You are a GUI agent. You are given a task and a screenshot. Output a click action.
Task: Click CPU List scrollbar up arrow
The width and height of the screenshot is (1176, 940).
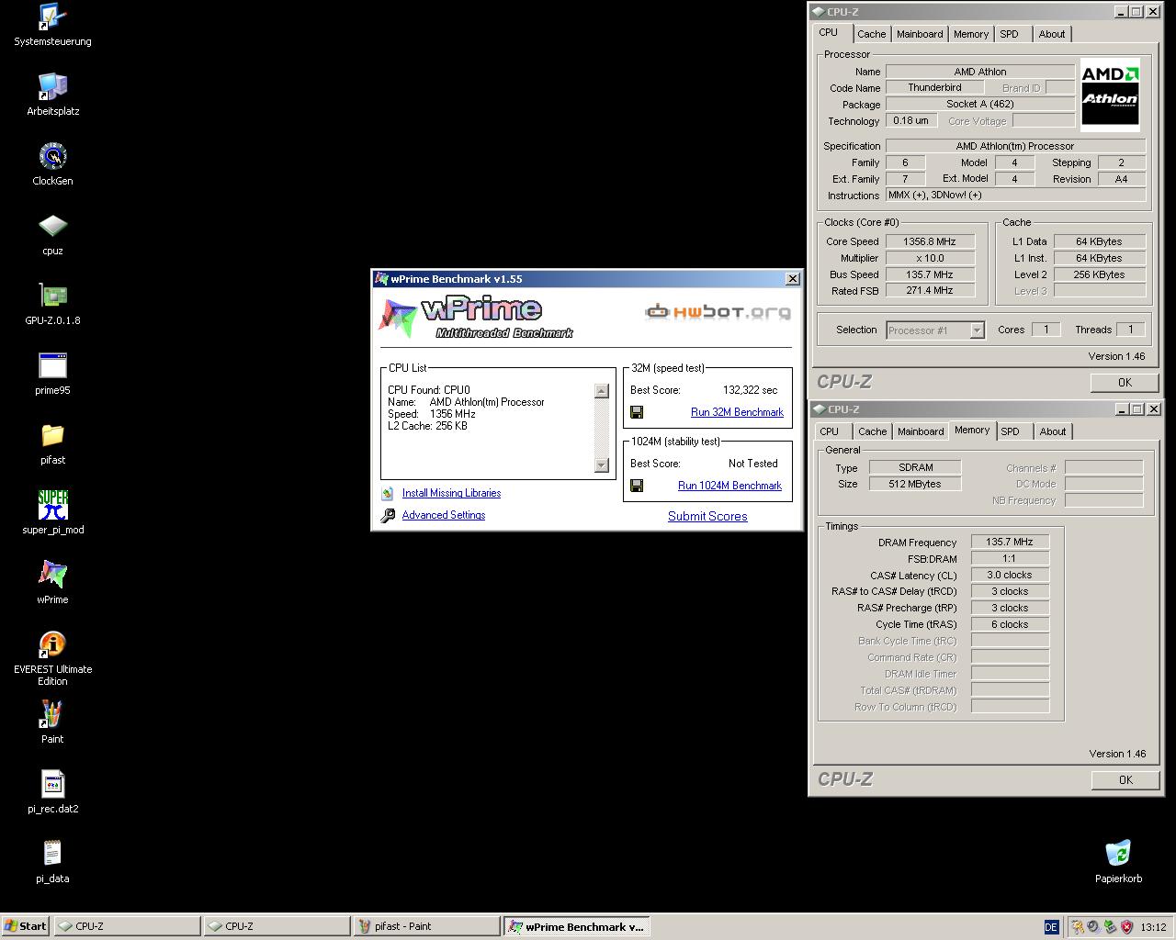click(602, 391)
